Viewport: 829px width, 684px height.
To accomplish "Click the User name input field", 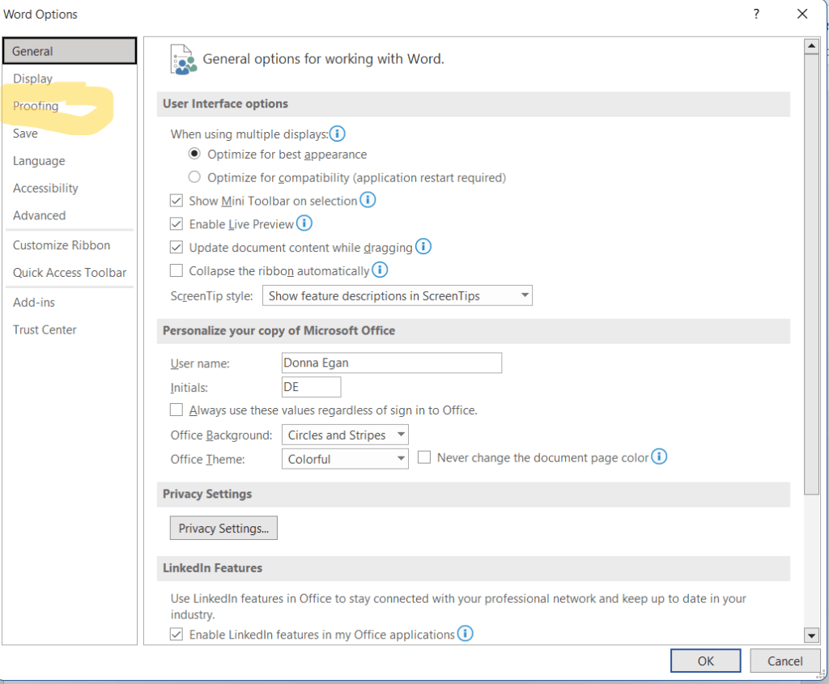I will (392, 363).
